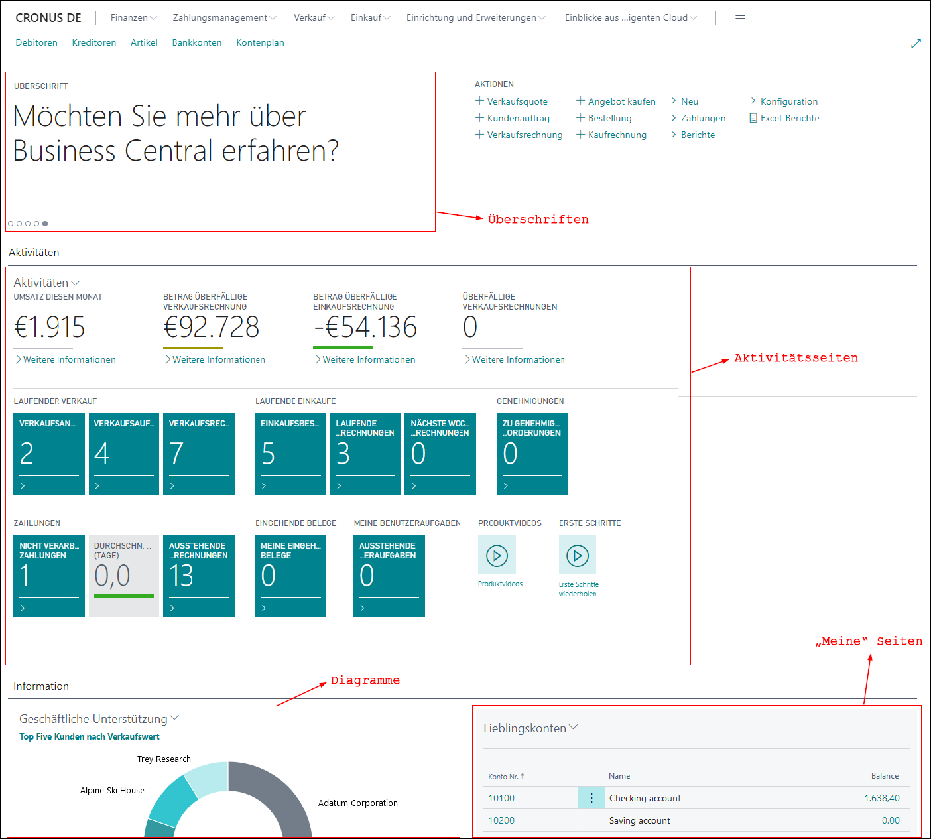The image size is (931, 839).
Task: Open the Durchschn. (Tage) tile
Action: click(x=124, y=576)
